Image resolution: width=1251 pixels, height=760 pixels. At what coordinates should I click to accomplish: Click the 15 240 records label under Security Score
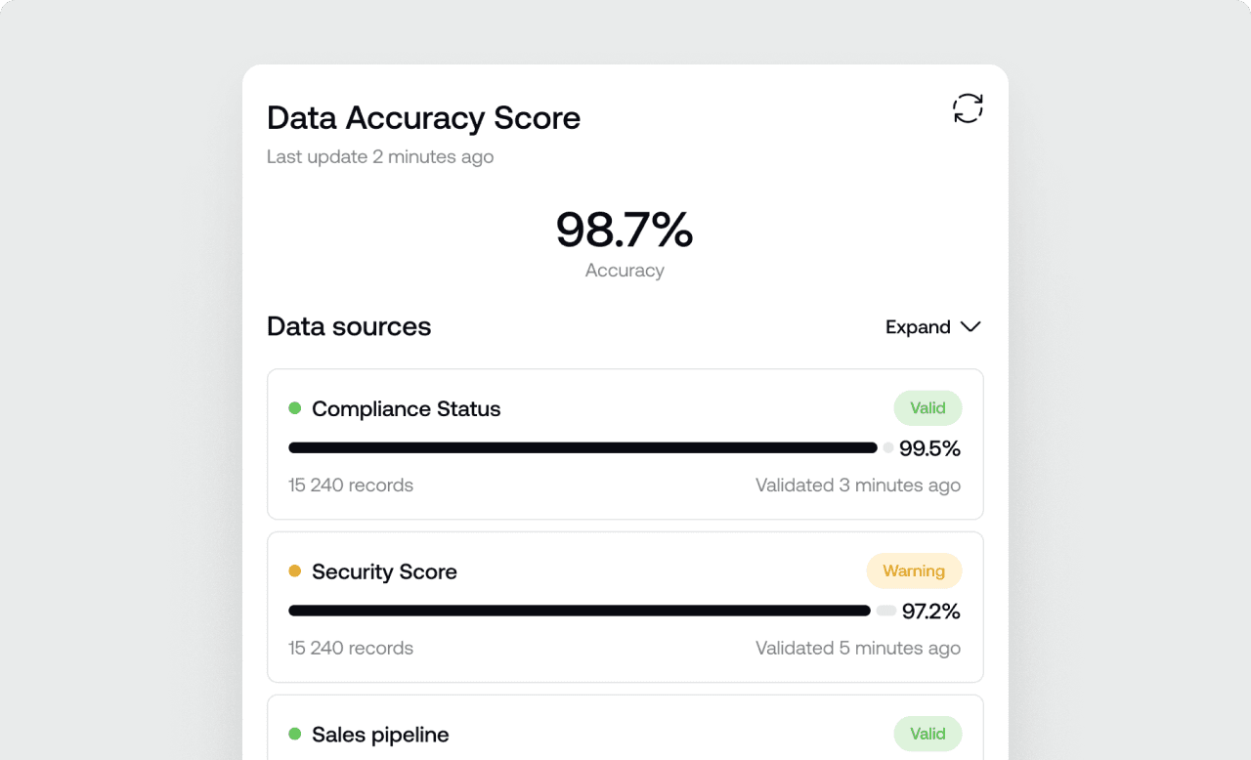350,648
